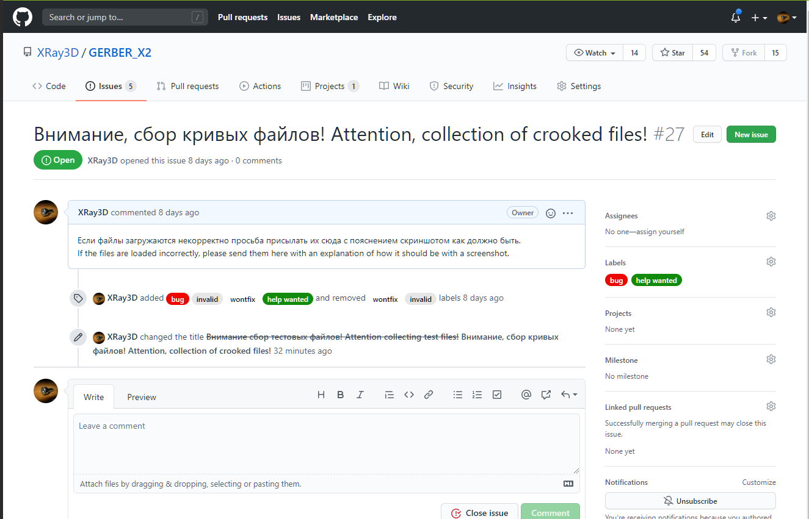This screenshot has width=809, height=519.
Task: Open the notifications bell
Action: point(736,17)
